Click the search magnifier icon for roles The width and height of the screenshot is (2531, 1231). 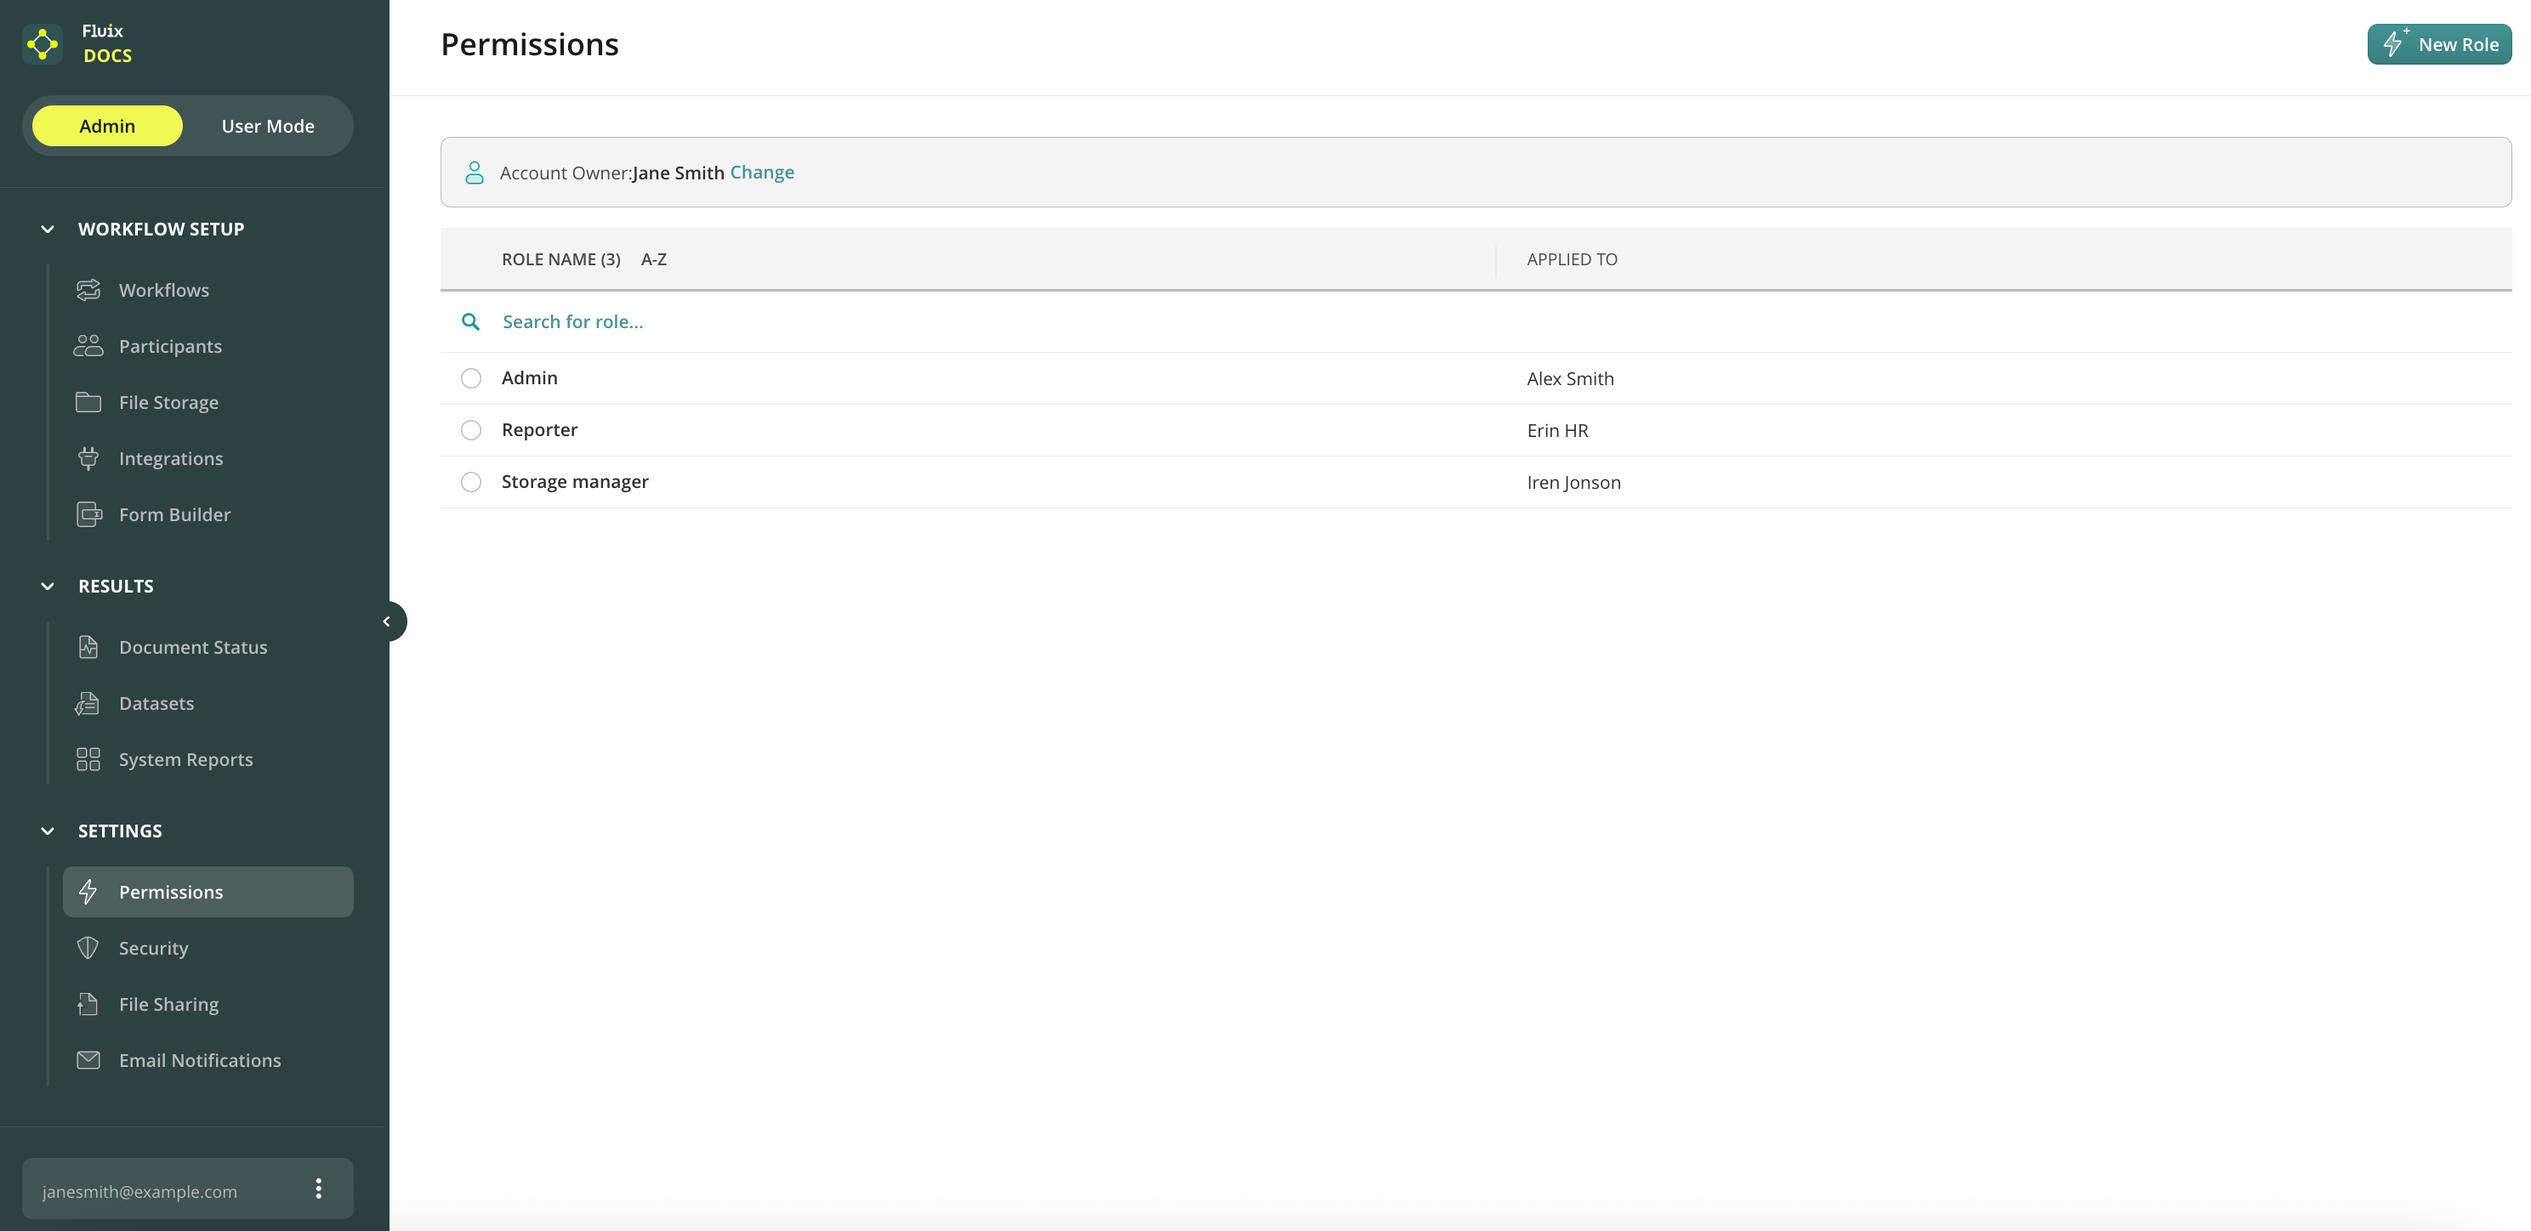click(470, 321)
